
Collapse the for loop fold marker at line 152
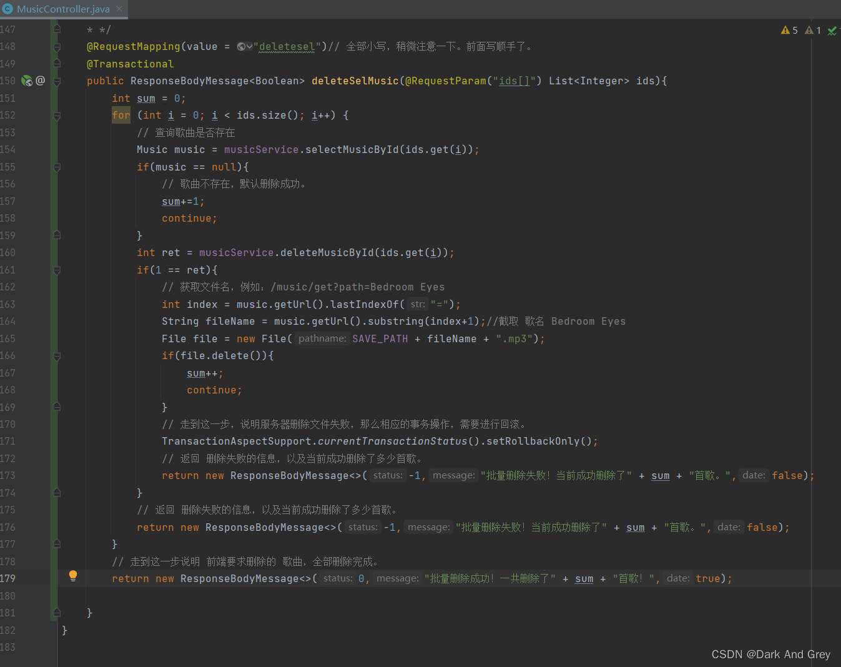57,116
